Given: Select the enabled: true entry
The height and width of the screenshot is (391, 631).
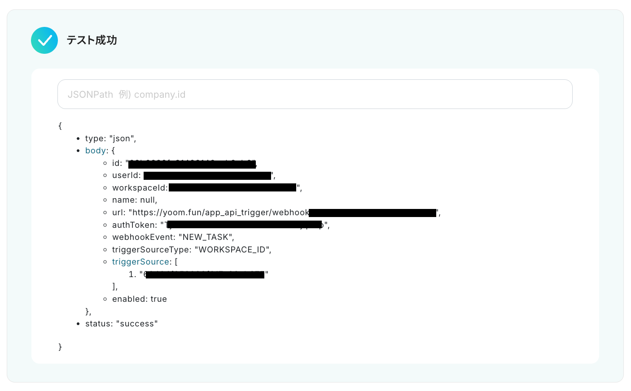Looking at the screenshot, I should (140, 299).
